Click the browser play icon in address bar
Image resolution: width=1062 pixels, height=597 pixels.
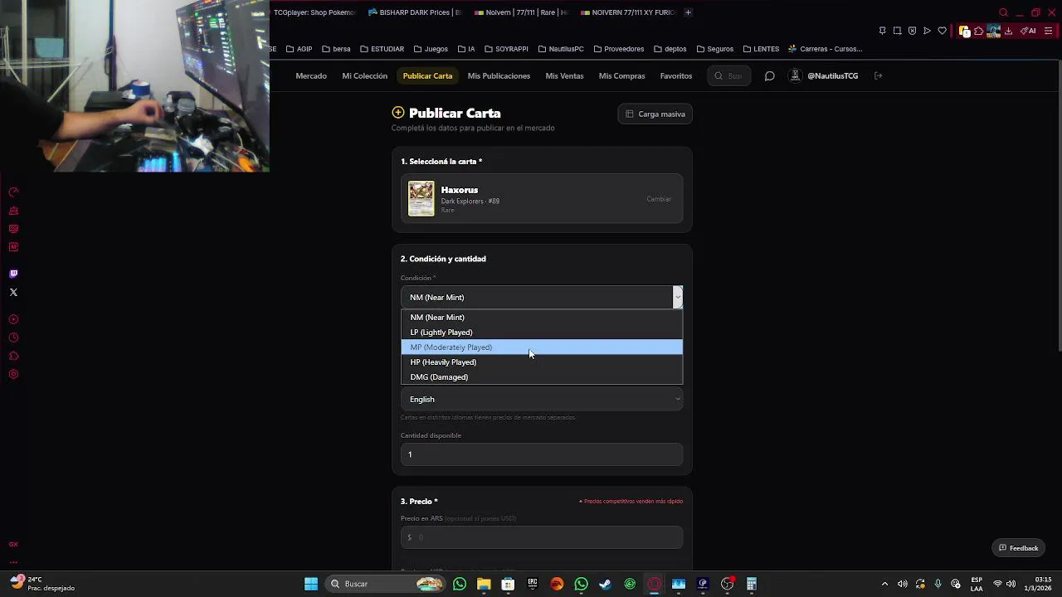tap(927, 31)
